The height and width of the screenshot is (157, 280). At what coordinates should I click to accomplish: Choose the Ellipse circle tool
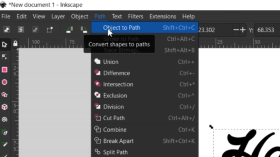coord(5,82)
